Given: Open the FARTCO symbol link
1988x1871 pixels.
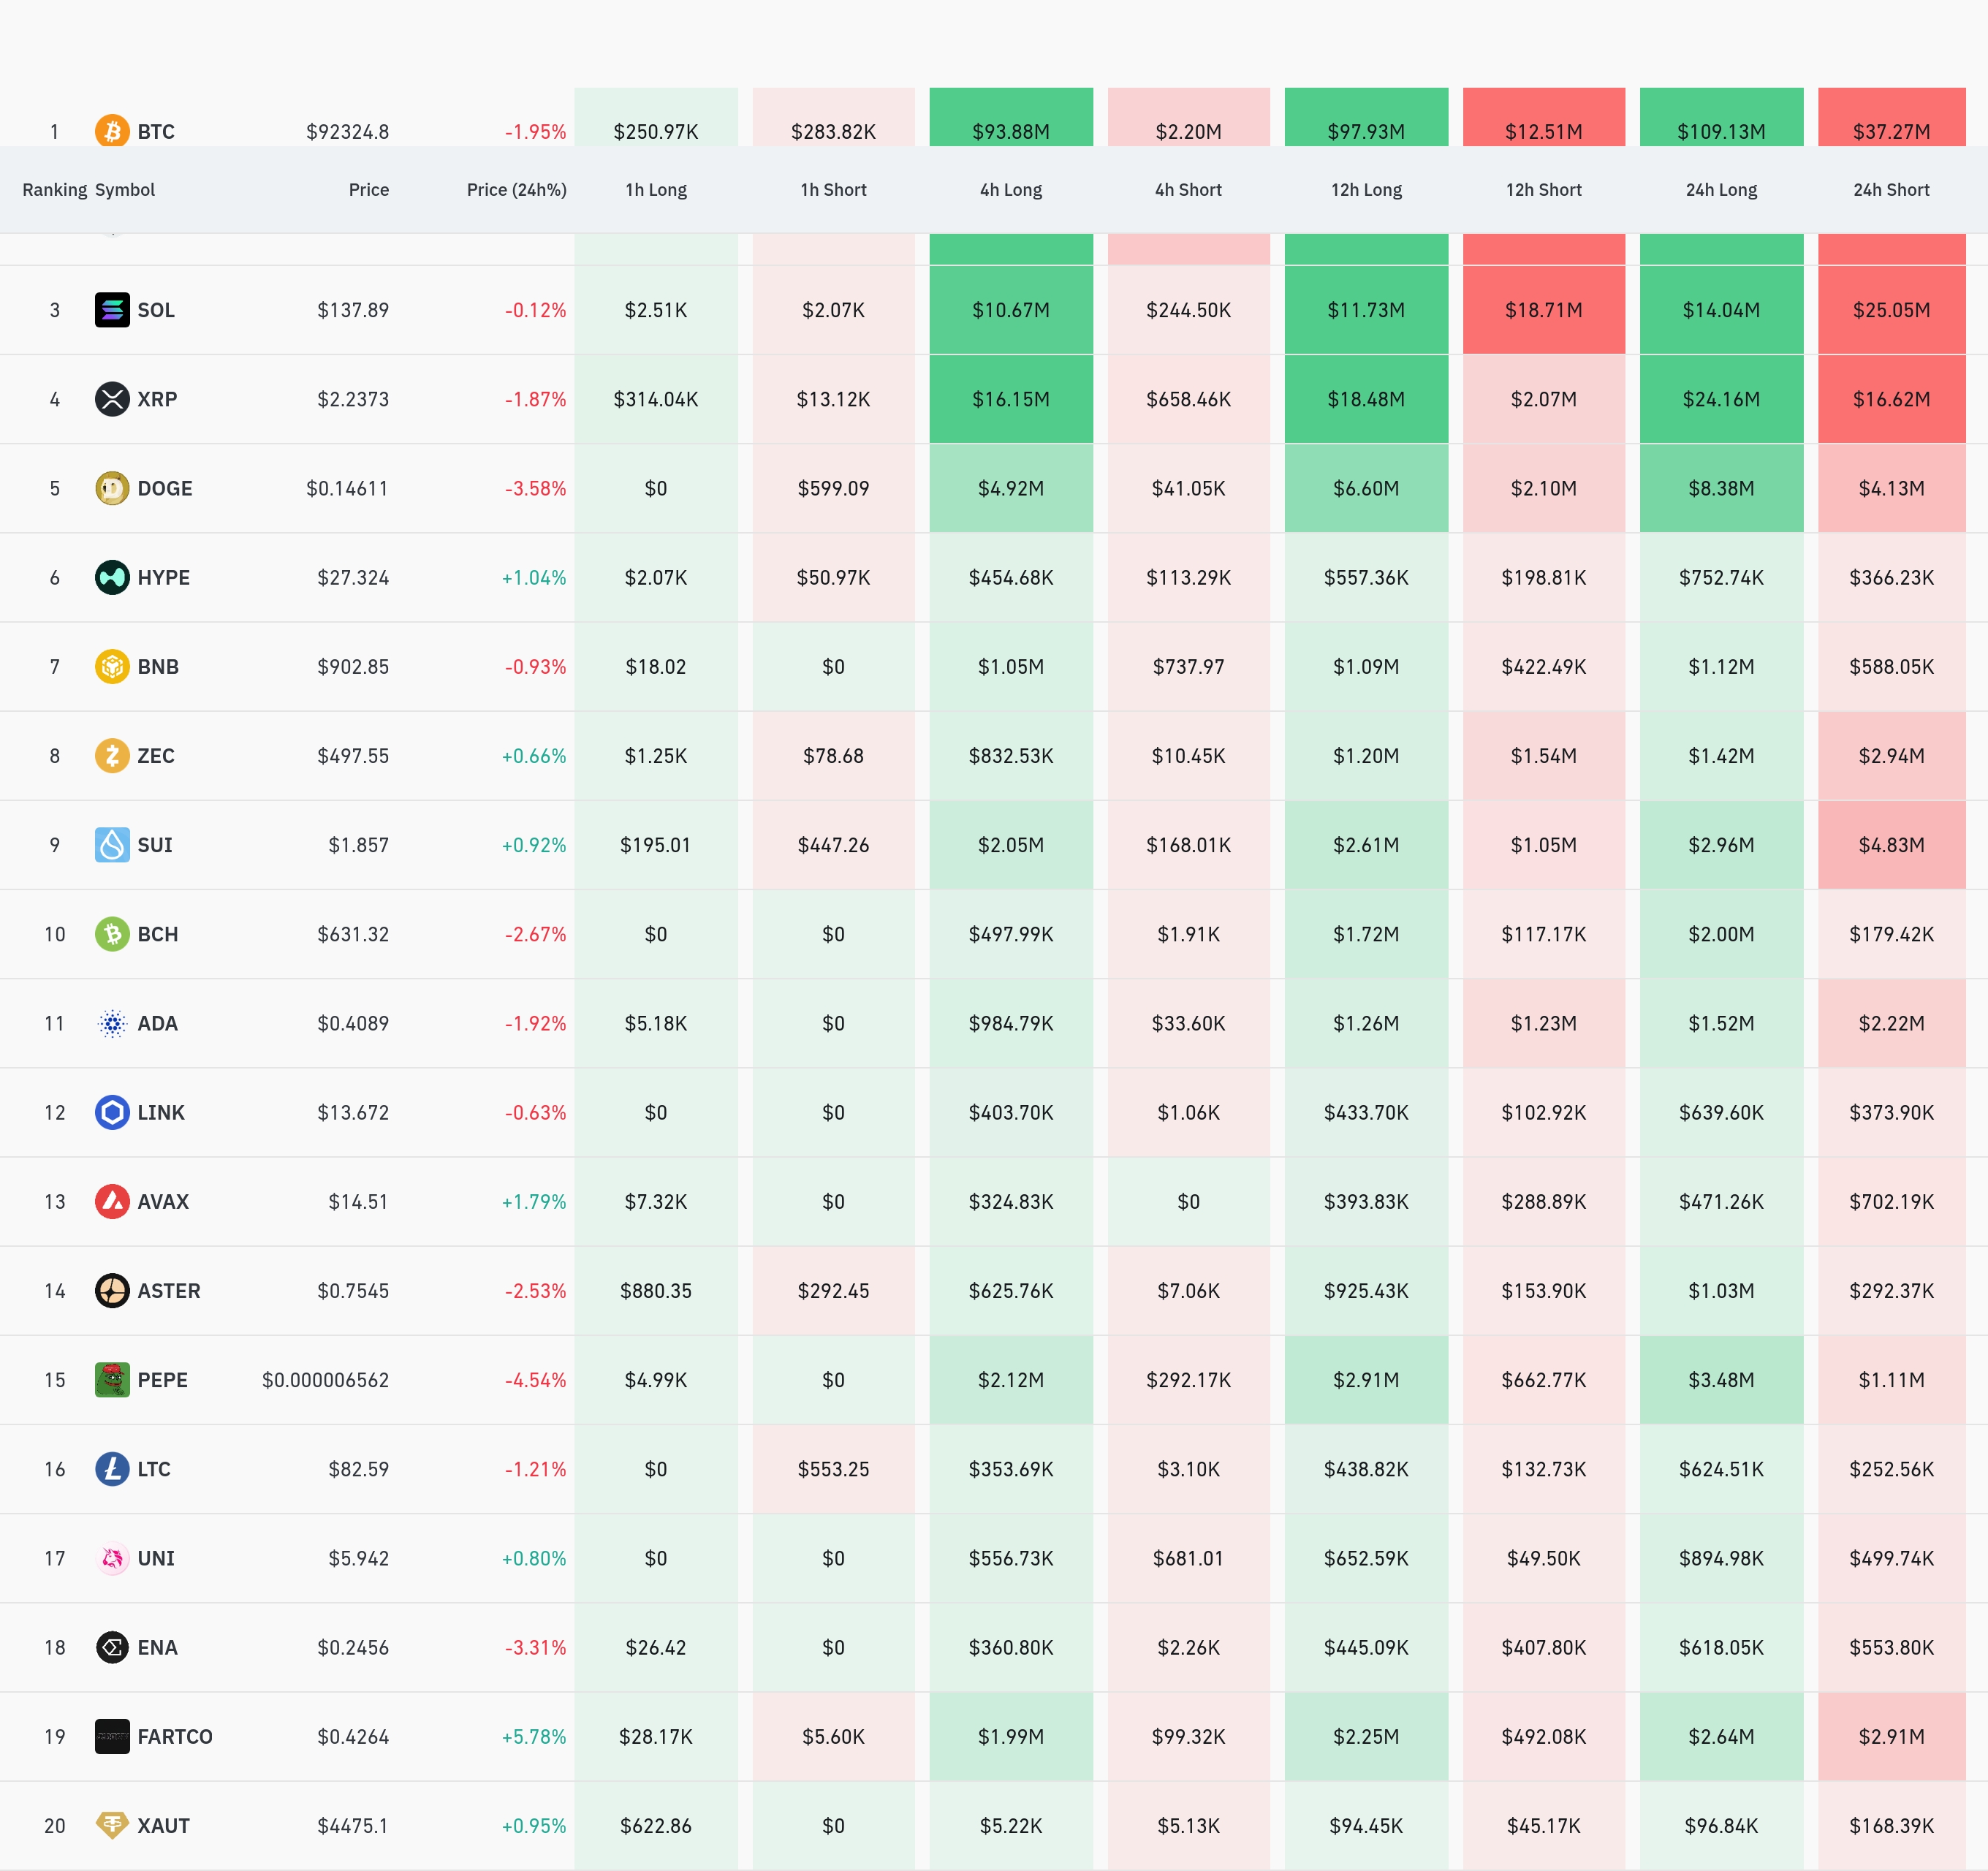Looking at the screenshot, I should (x=175, y=1736).
